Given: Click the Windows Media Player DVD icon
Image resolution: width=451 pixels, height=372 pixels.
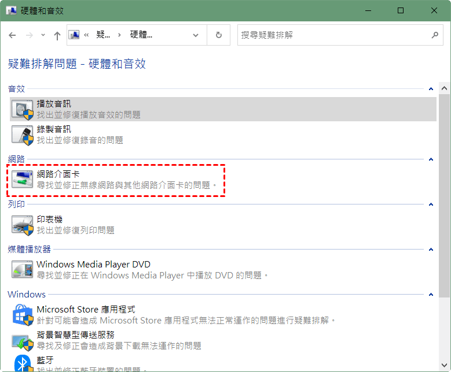Looking at the screenshot, I should [x=23, y=269].
